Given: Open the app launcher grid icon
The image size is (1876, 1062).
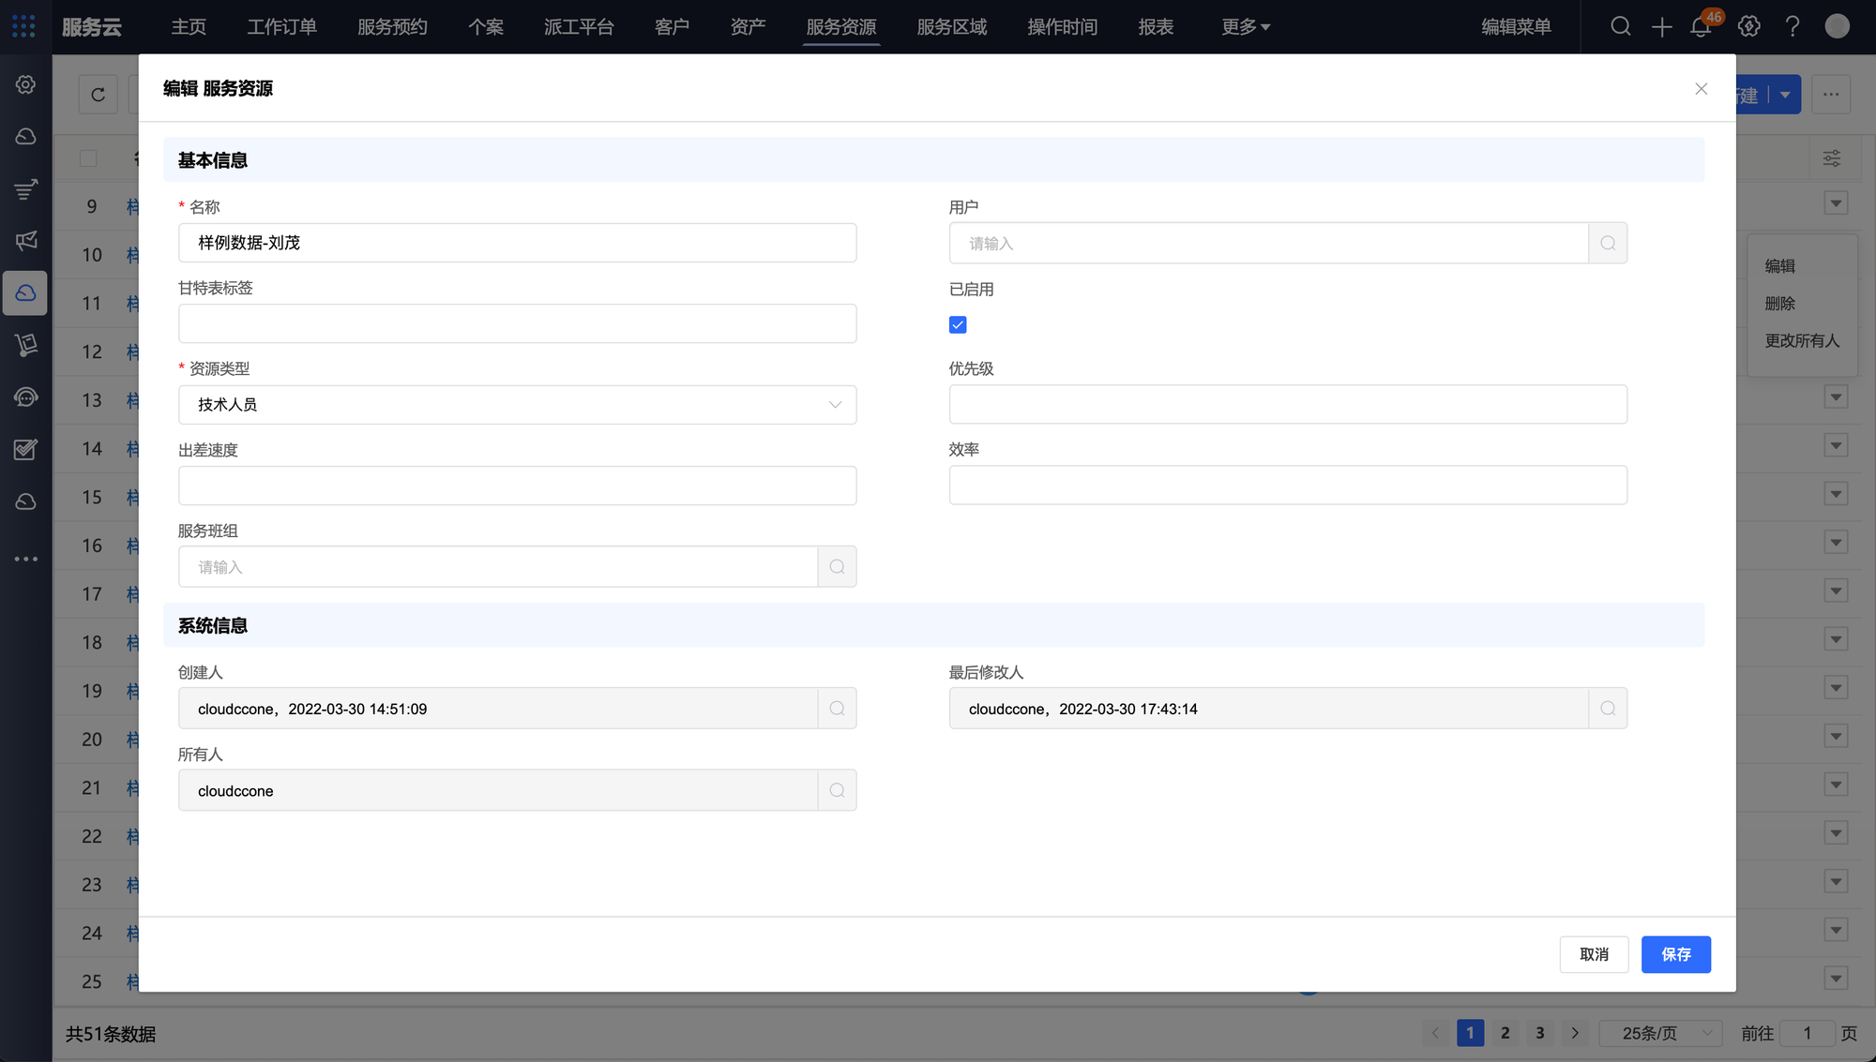Looking at the screenshot, I should click(x=24, y=26).
